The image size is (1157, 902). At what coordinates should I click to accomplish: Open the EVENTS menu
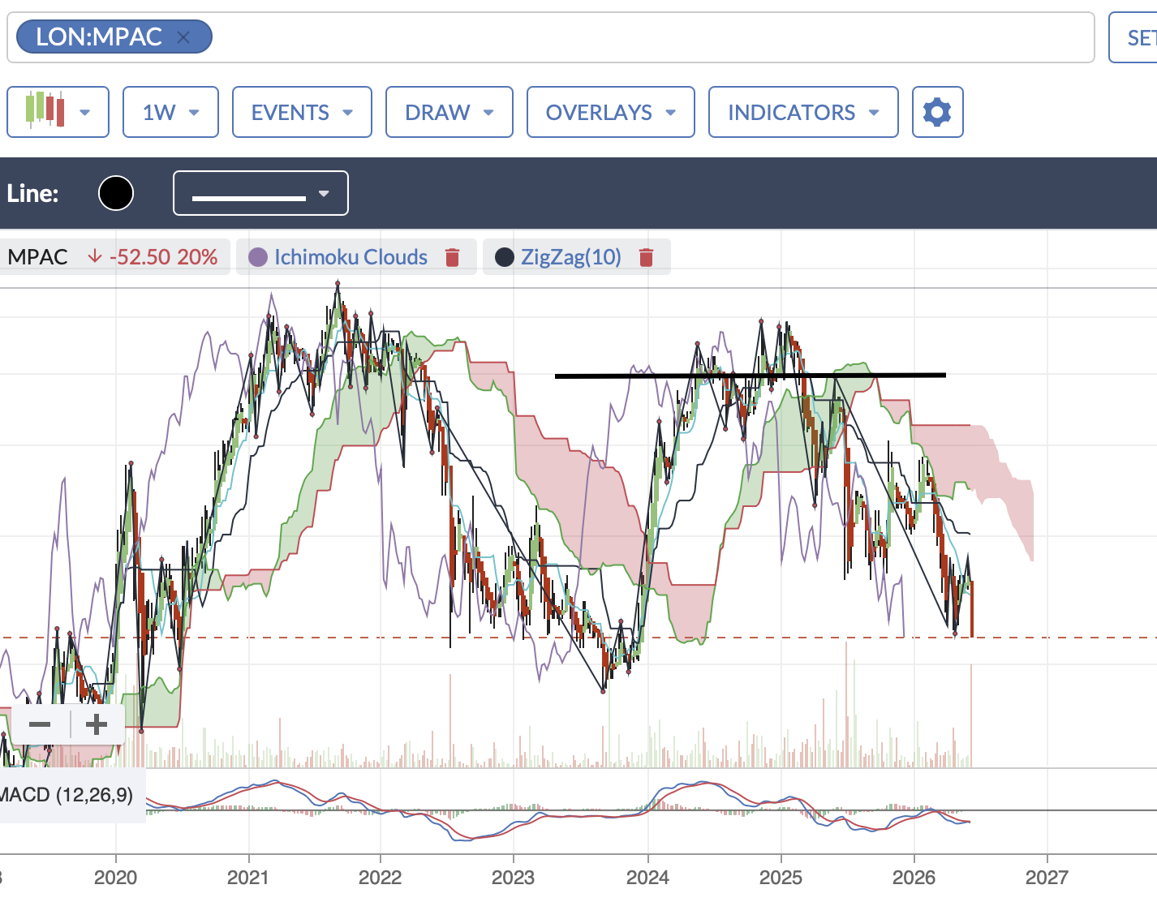pos(302,112)
